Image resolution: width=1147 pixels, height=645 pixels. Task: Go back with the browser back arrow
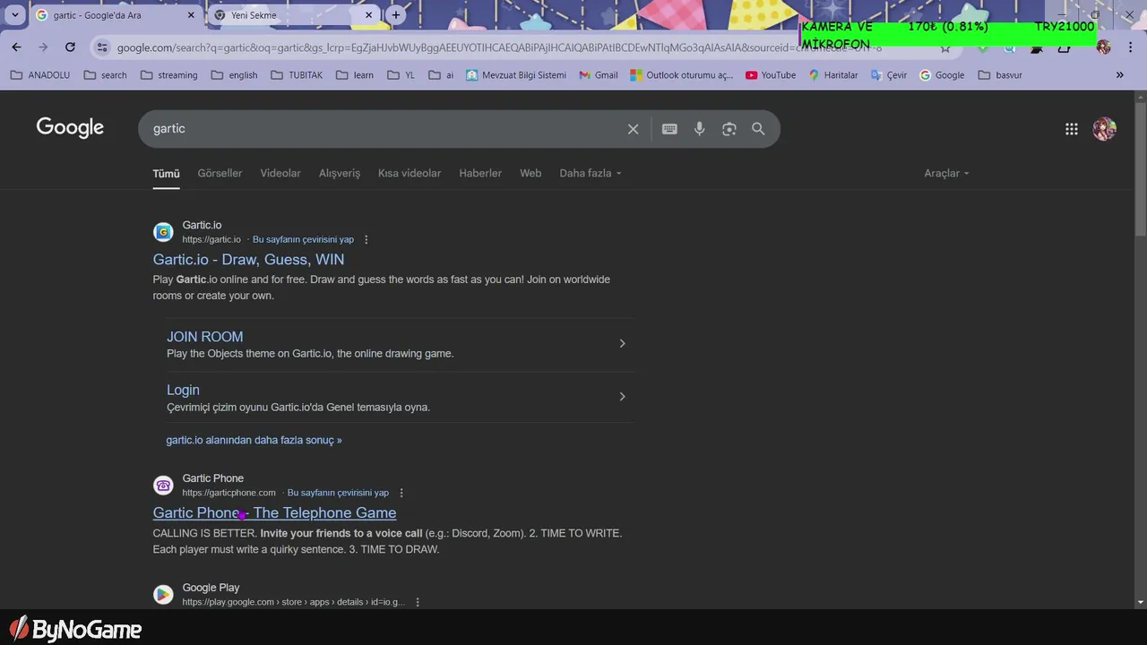point(16,47)
